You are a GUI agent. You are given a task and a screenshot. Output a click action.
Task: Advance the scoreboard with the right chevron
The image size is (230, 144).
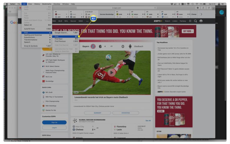pos(201,14)
